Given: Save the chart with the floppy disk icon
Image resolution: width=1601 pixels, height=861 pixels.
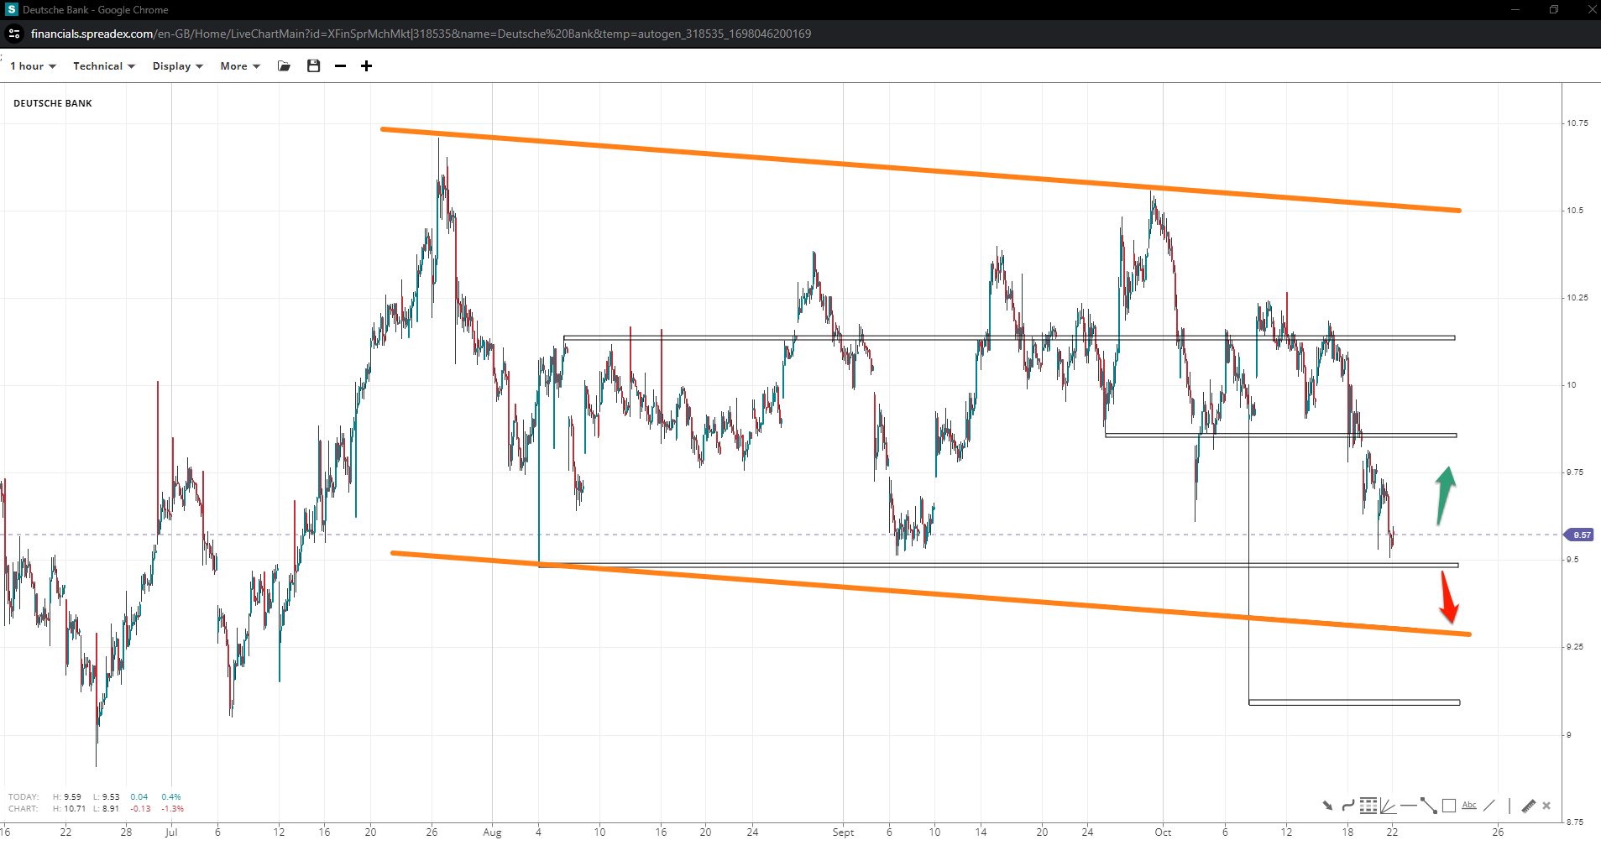Looking at the screenshot, I should point(313,66).
